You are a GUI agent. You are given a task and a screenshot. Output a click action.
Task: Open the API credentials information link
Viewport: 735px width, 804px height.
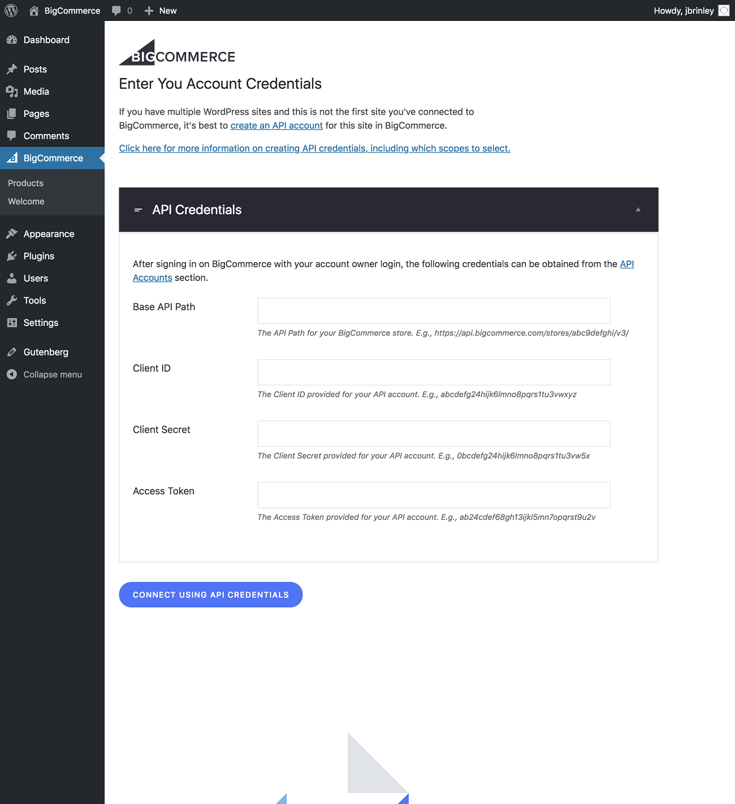314,148
